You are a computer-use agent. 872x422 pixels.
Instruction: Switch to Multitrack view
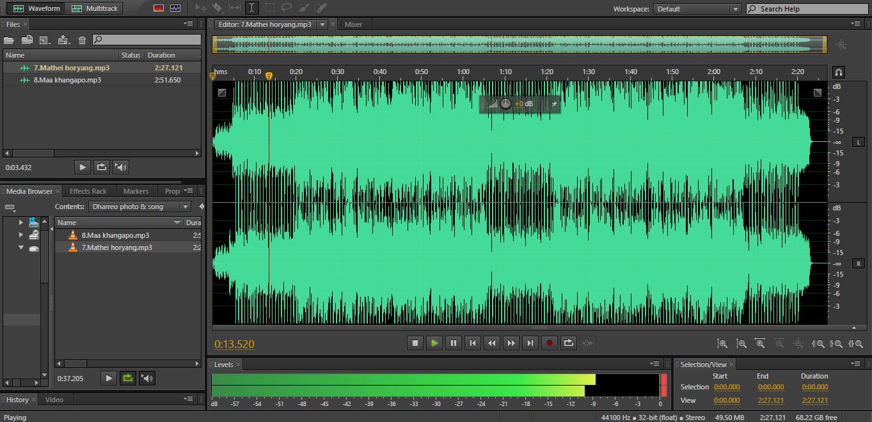(95, 8)
